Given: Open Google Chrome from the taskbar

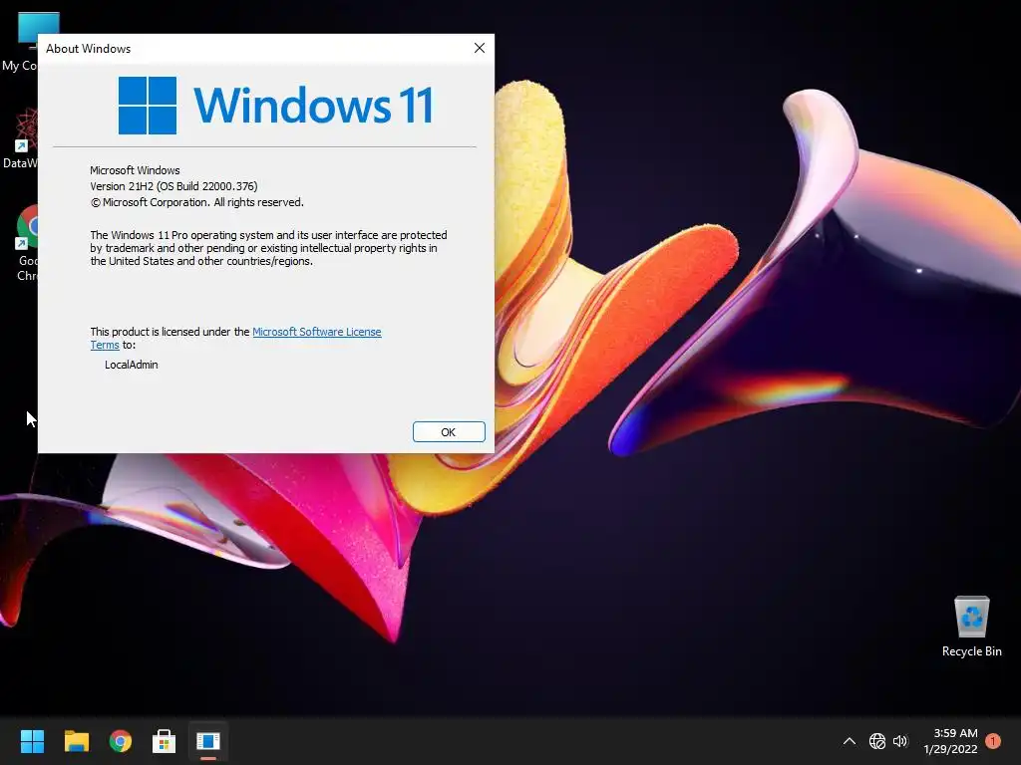Looking at the screenshot, I should (x=121, y=741).
